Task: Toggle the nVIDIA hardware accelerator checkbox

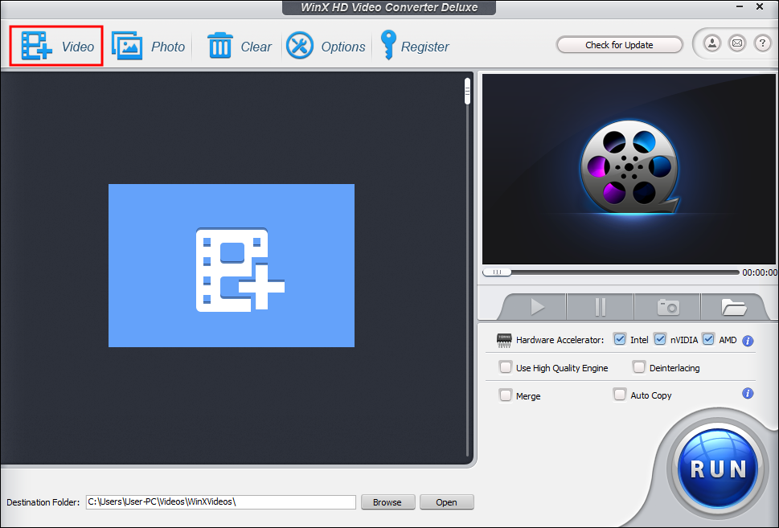Action: pyautogui.click(x=660, y=339)
